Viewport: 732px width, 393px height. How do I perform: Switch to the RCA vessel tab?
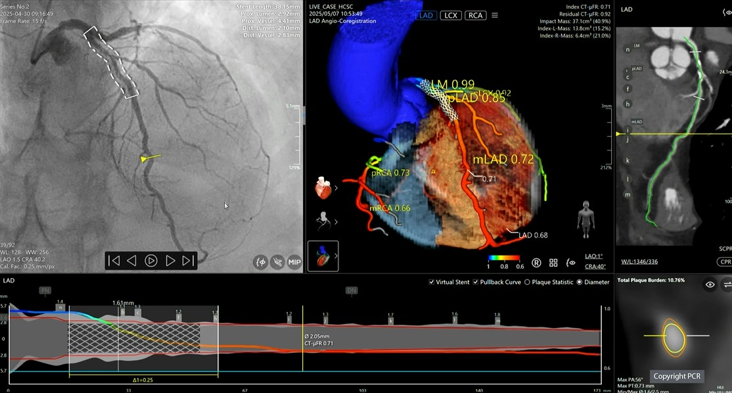[x=475, y=15]
